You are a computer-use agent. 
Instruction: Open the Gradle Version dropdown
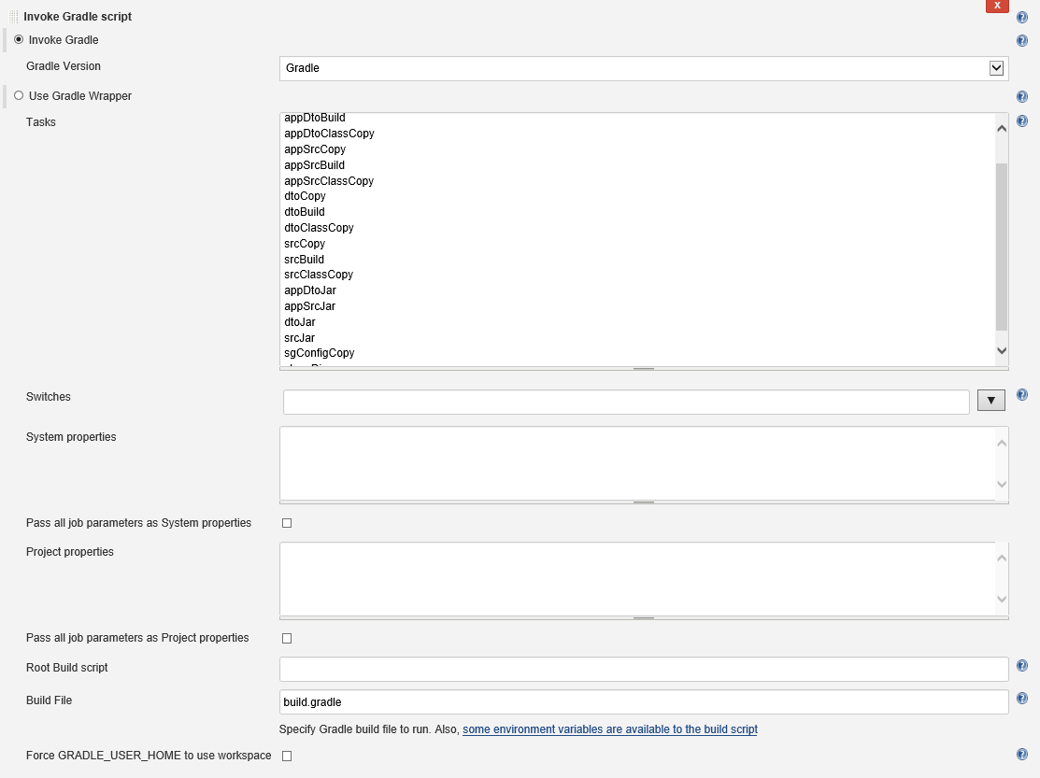click(x=644, y=68)
